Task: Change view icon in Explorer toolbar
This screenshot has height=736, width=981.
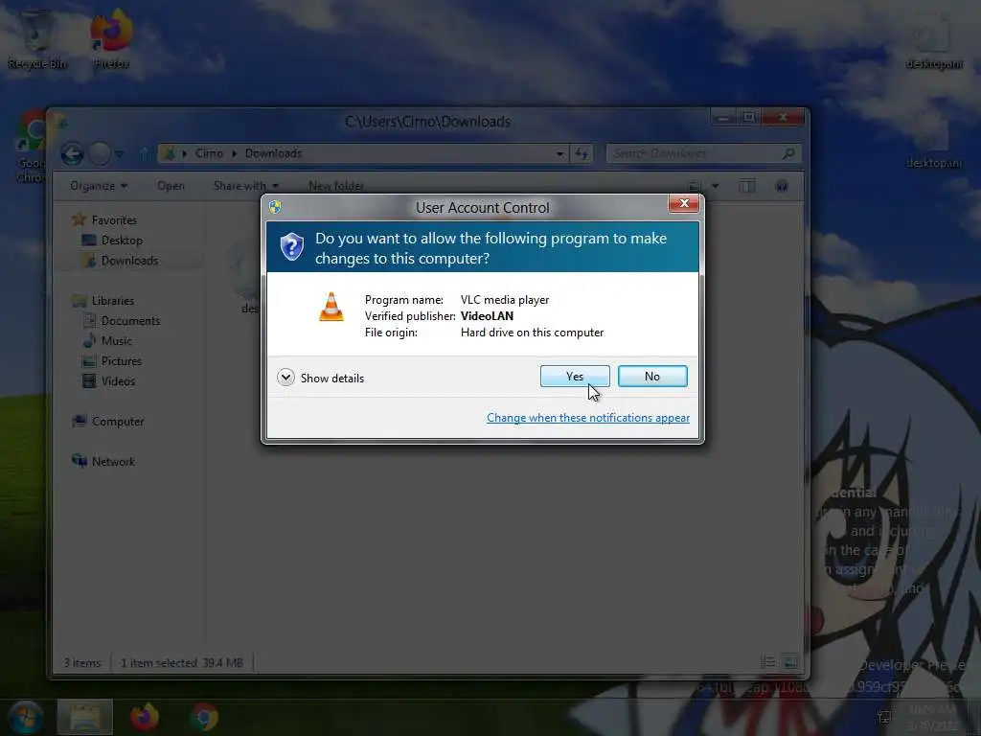Action: pyautogui.click(x=694, y=186)
